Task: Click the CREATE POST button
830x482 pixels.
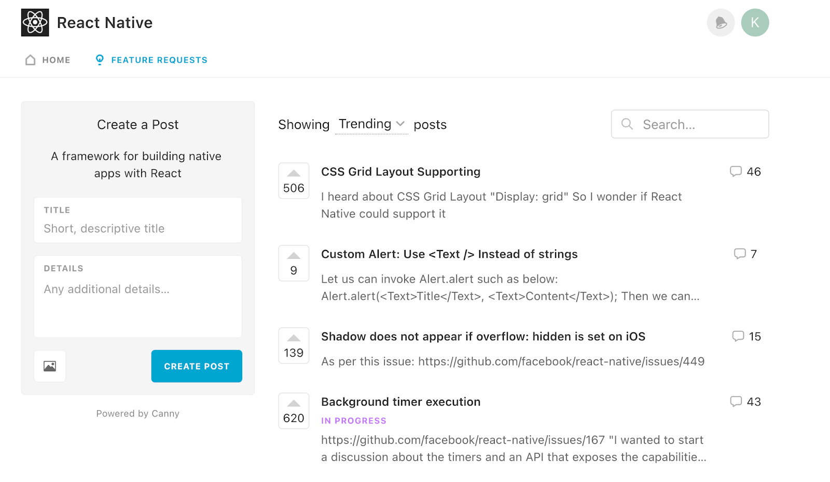Action: point(197,366)
